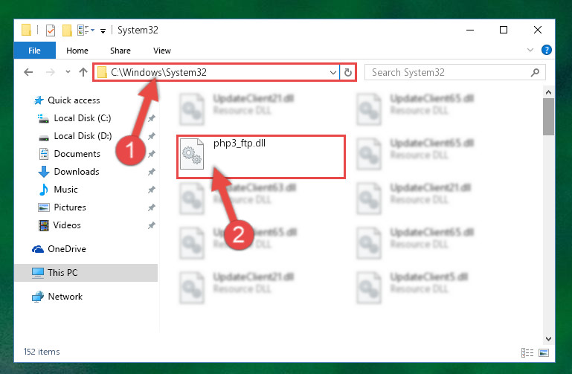The width and height of the screenshot is (572, 374).
Task: Select OneDrive in navigation pane
Action: click(67, 248)
